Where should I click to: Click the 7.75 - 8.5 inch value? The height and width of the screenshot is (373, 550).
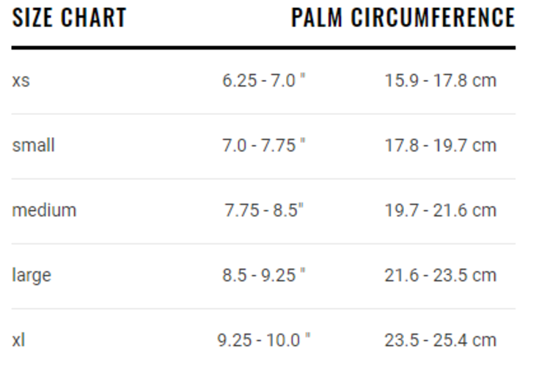pyautogui.click(x=263, y=210)
